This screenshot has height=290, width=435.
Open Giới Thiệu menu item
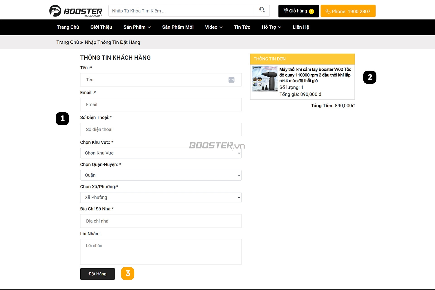[x=101, y=27]
